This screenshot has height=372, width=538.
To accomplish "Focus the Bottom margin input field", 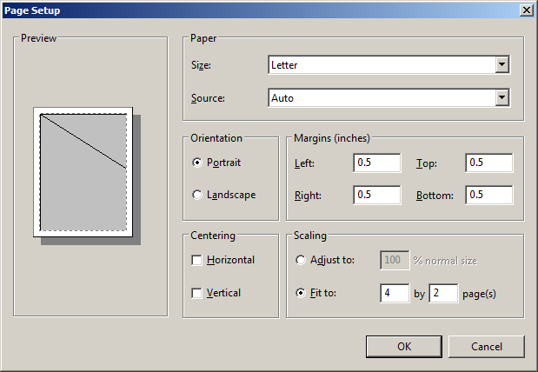I will click(x=489, y=195).
